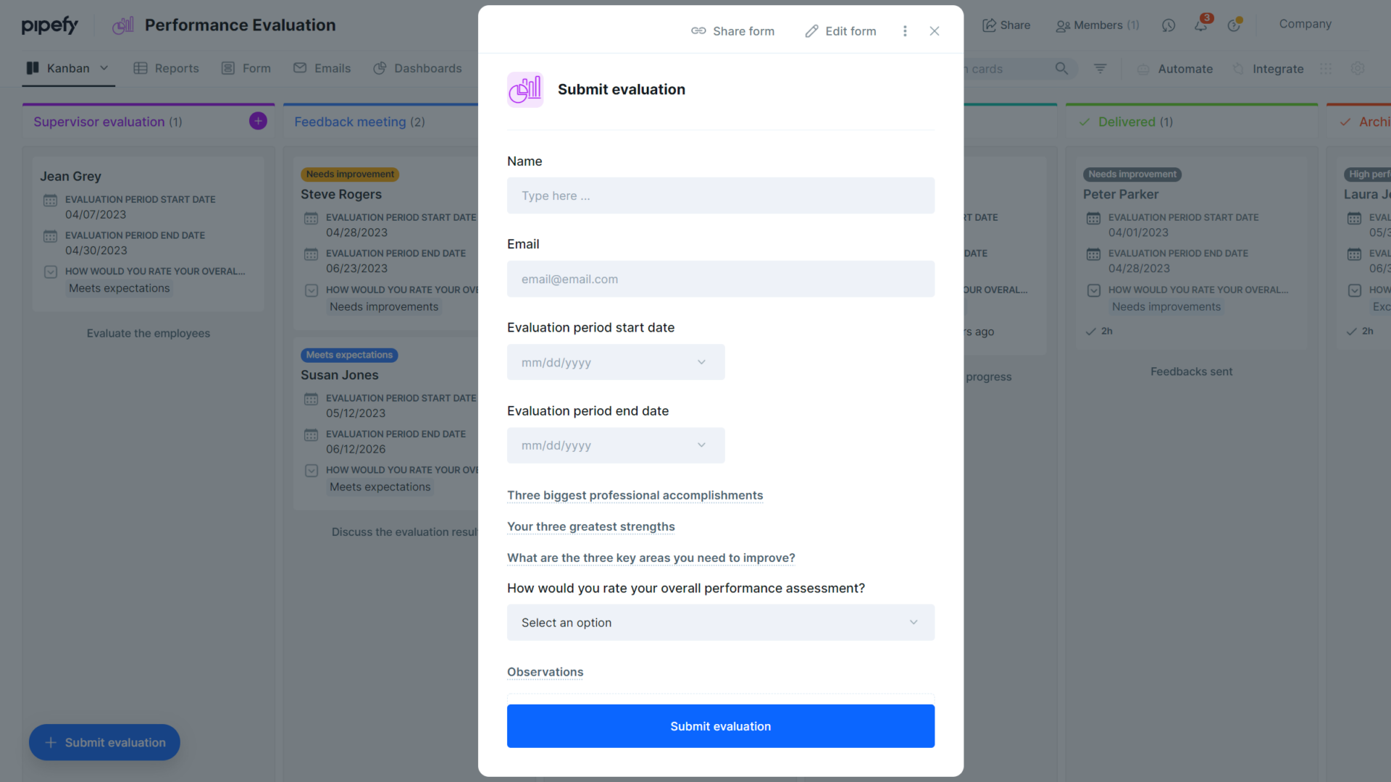Expand the Three biggest professional accomplishments field
1391x782 pixels.
[x=635, y=495]
